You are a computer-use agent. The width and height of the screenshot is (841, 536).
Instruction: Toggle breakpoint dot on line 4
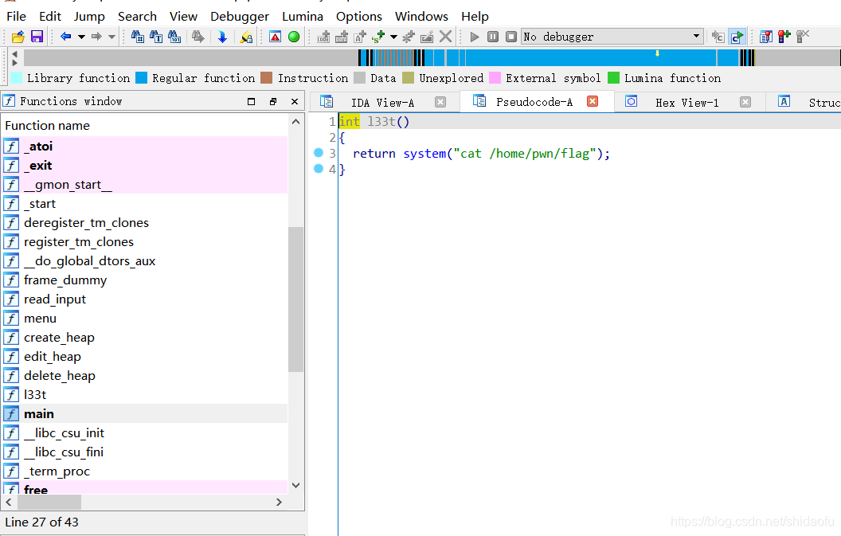tap(318, 169)
